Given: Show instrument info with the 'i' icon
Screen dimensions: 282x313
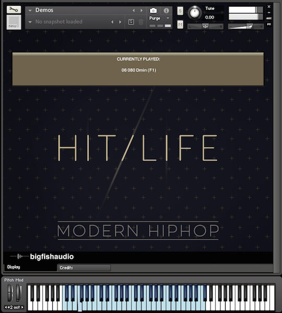Looking at the screenshot, I should point(166,10).
